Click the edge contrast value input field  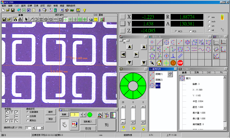pos(28,128)
